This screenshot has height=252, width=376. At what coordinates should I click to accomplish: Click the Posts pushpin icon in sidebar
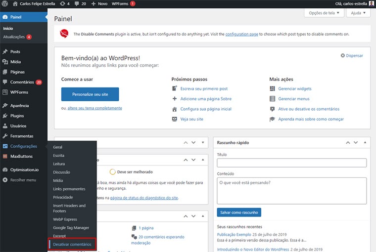(5, 51)
